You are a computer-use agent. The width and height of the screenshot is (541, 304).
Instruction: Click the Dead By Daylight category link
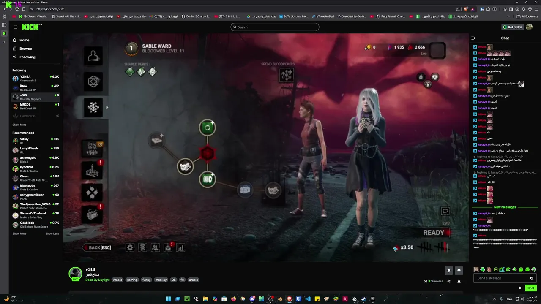(98, 280)
